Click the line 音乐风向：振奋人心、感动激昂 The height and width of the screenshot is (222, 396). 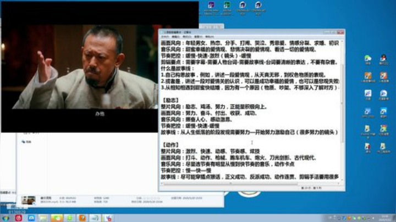point(197,120)
